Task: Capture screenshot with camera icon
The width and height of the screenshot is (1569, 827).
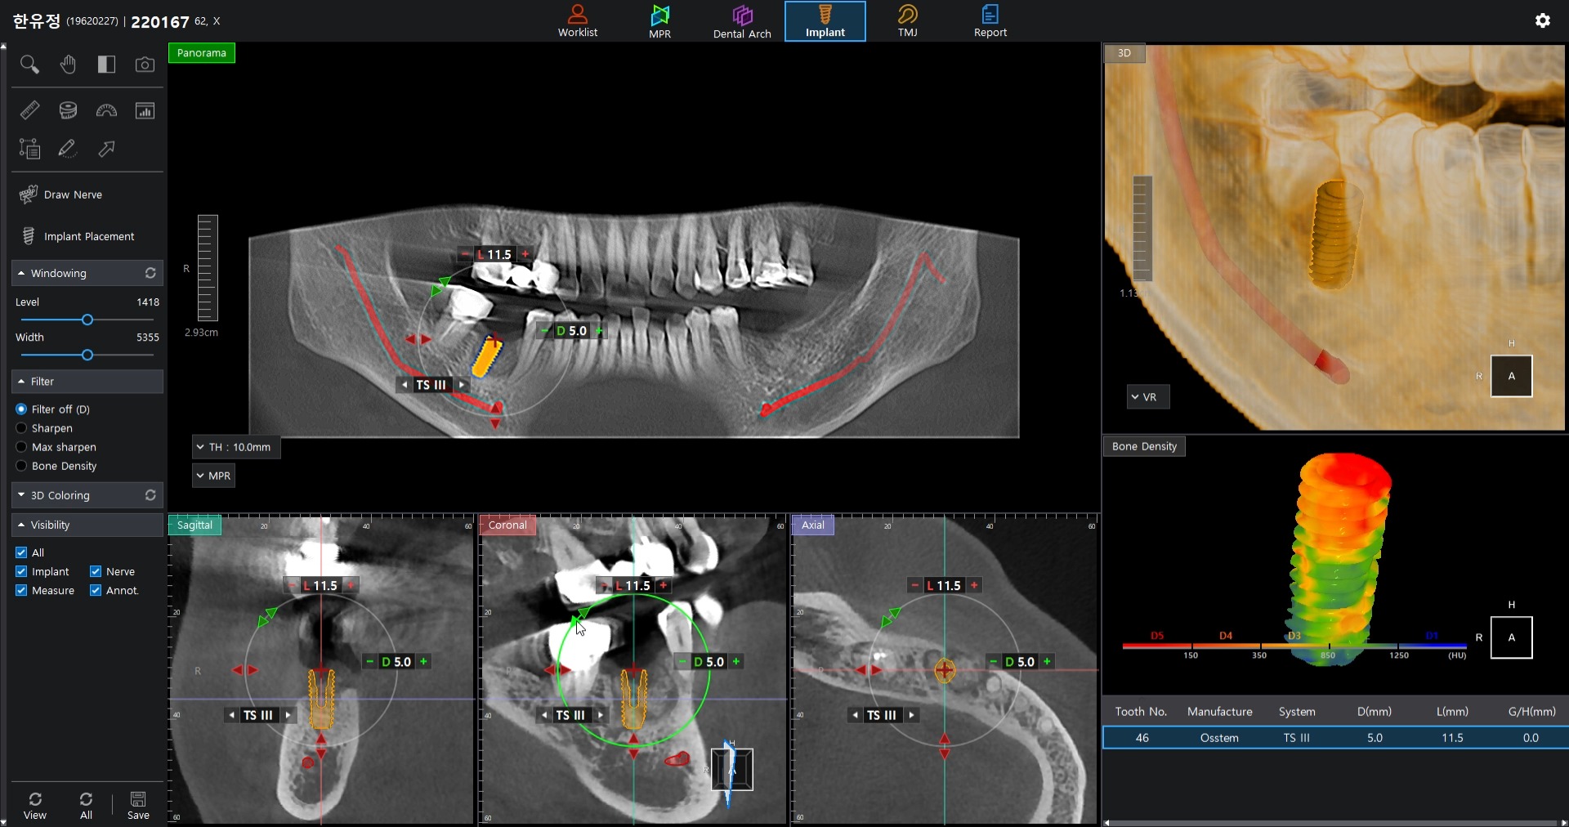Action: pos(145,65)
